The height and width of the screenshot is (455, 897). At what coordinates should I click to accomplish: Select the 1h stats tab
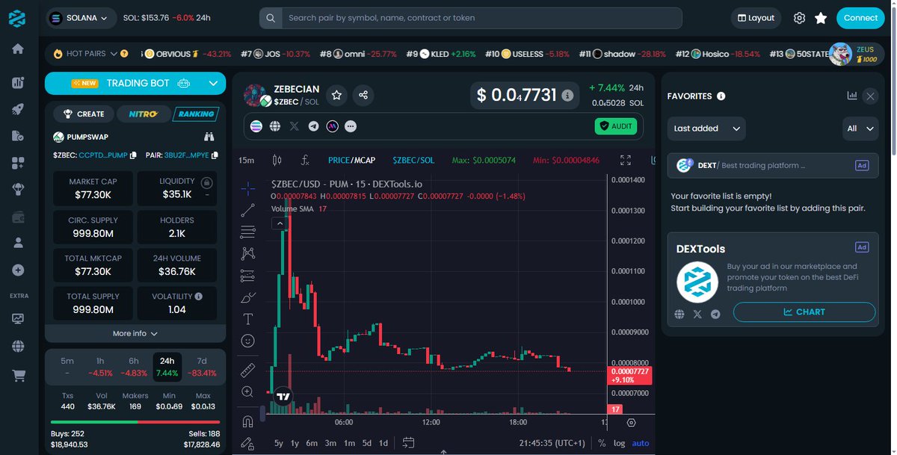(100, 366)
